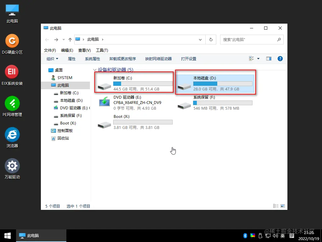This screenshot has width=322, height=242.
Task: Open recent locations dropdown arrow
Action: coord(64,40)
